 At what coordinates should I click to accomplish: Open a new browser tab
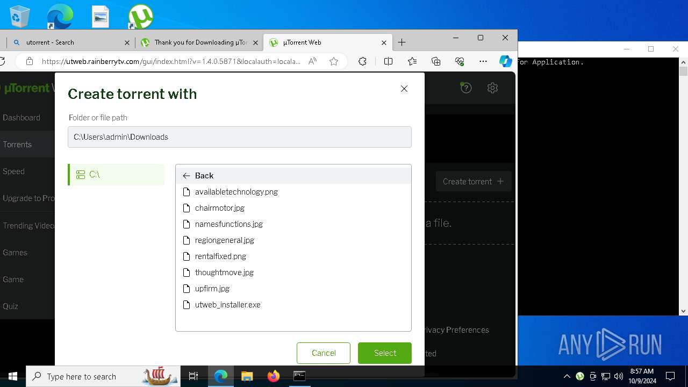[x=402, y=42]
